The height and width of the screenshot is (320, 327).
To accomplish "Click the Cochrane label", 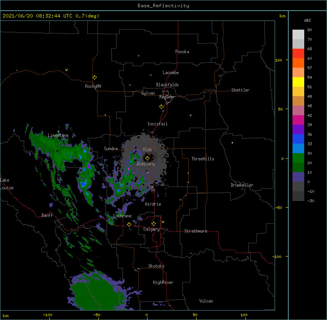I will point(122,216).
